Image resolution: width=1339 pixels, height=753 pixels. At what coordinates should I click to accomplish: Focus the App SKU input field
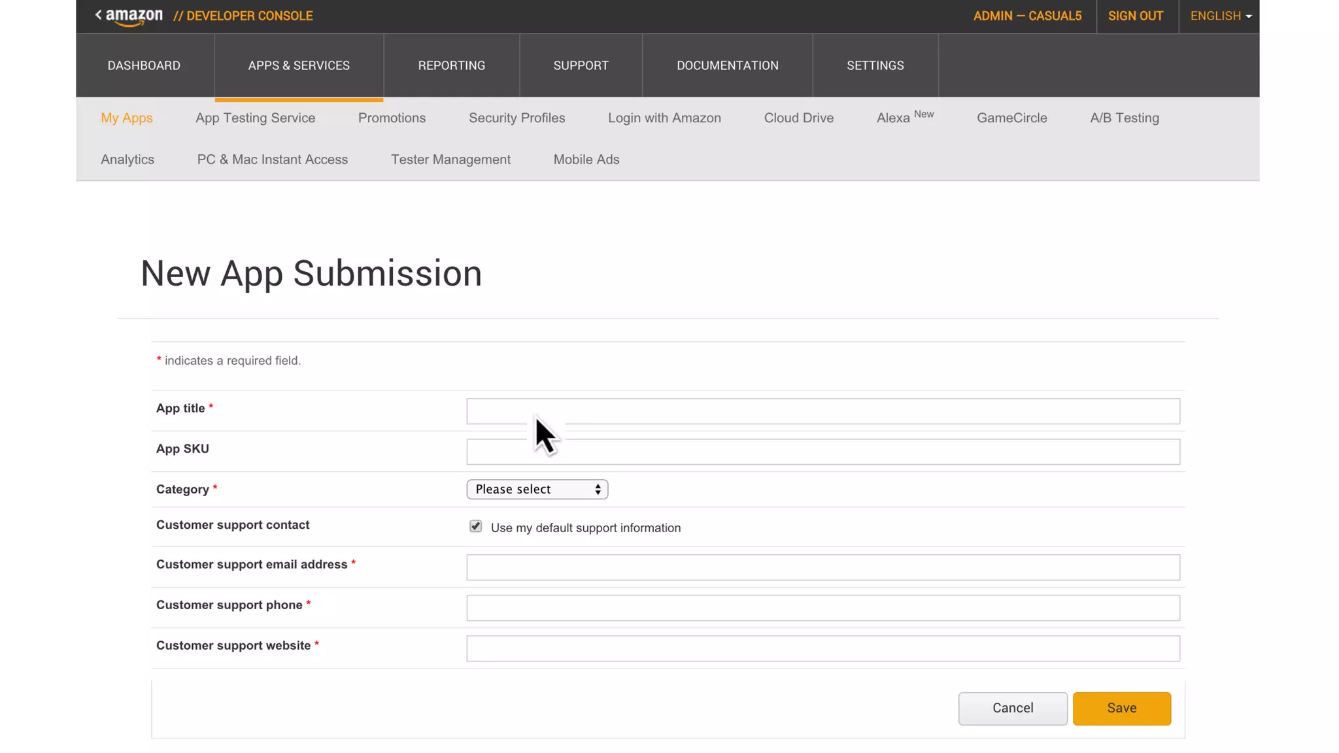click(822, 452)
